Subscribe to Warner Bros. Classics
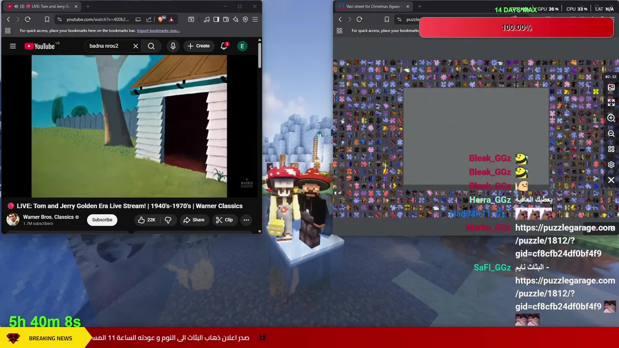Viewport: 619px width, 348px height. tap(102, 220)
